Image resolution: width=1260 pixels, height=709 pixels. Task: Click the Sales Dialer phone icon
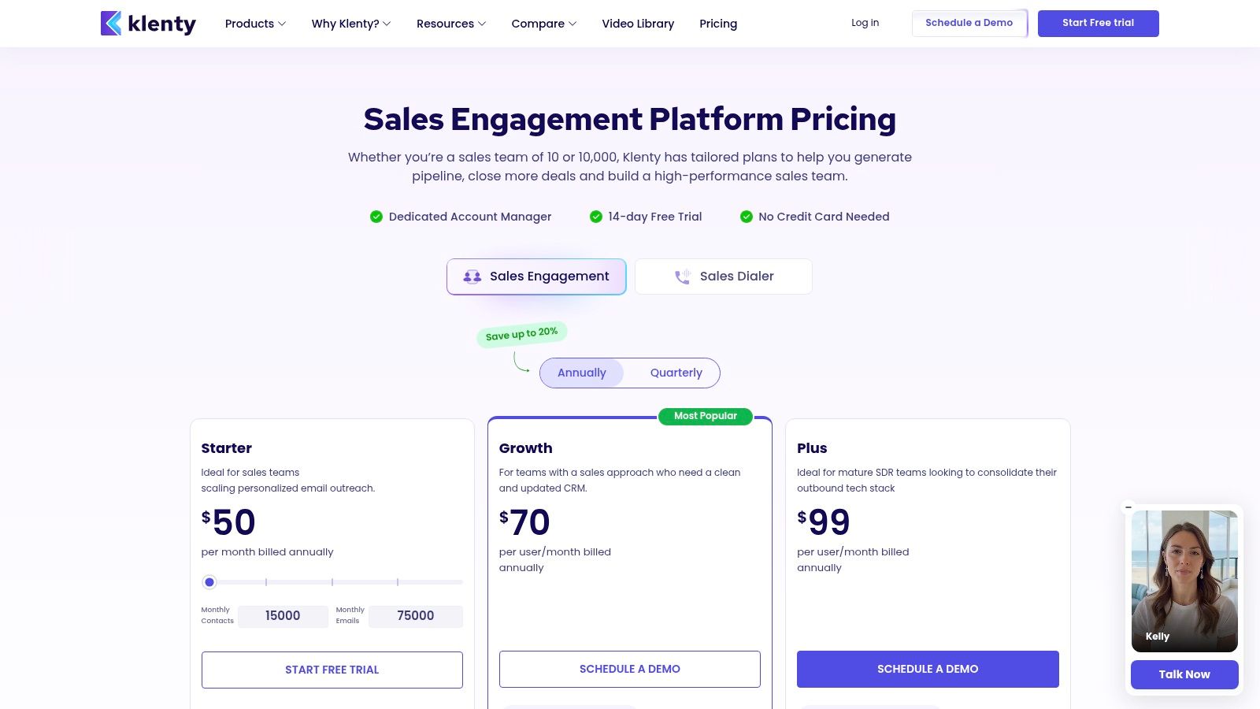click(683, 277)
